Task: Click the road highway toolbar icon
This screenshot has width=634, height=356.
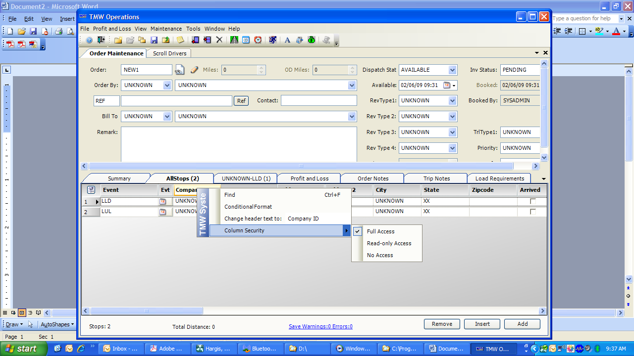Action: [234, 40]
